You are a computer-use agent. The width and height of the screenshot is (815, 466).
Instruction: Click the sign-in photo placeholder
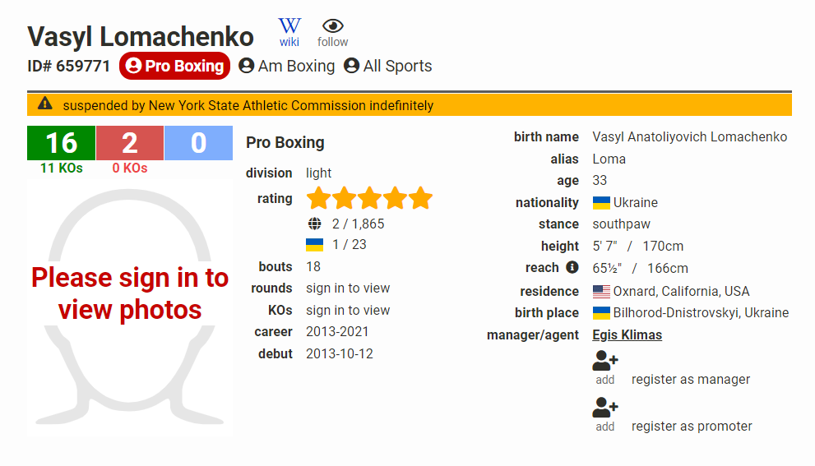coord(130,307)
